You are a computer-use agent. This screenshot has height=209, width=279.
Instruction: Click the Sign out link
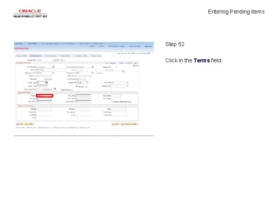pyautogui.click(x=148, y=46)
